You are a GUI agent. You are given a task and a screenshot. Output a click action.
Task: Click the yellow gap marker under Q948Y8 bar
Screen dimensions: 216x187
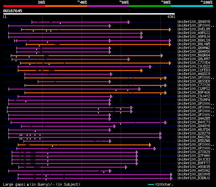click(60, 23)
